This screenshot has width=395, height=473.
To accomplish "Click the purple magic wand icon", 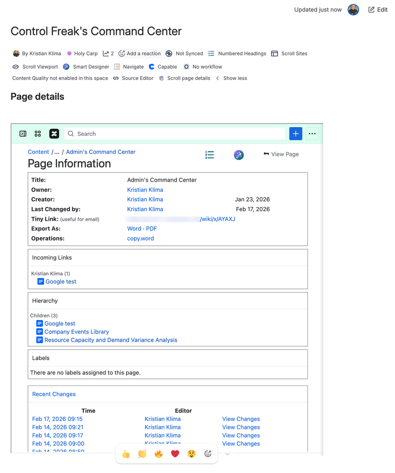I will pyautogui.click(x=239, y=155).
